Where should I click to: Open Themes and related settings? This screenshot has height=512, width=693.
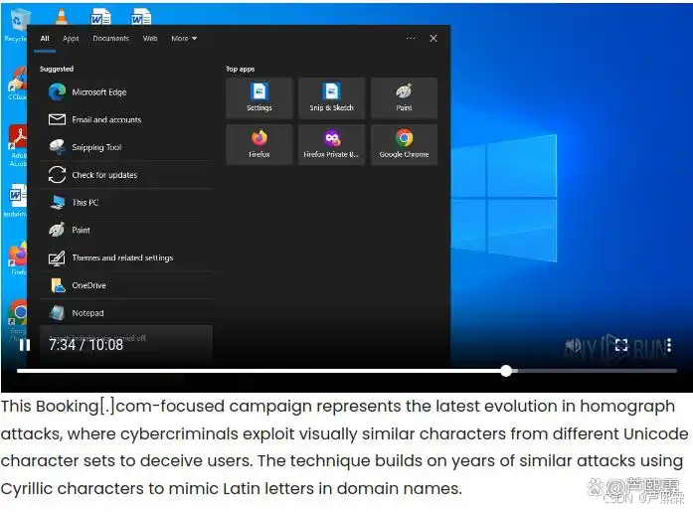(x=126, y=257)
